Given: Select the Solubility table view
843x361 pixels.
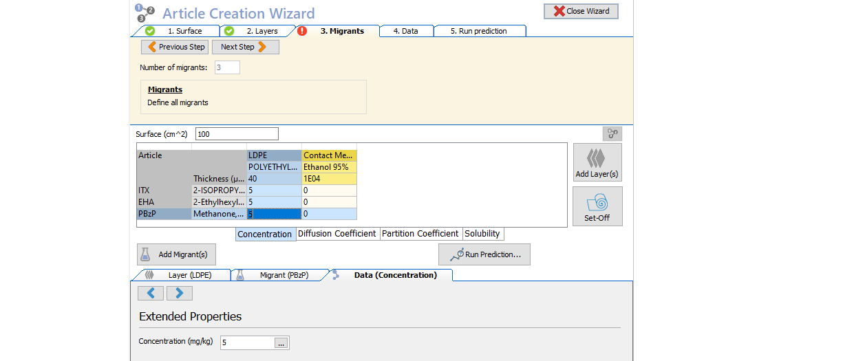Looking at the screenshot, I should pyautogui.click(x=482, y=234).
